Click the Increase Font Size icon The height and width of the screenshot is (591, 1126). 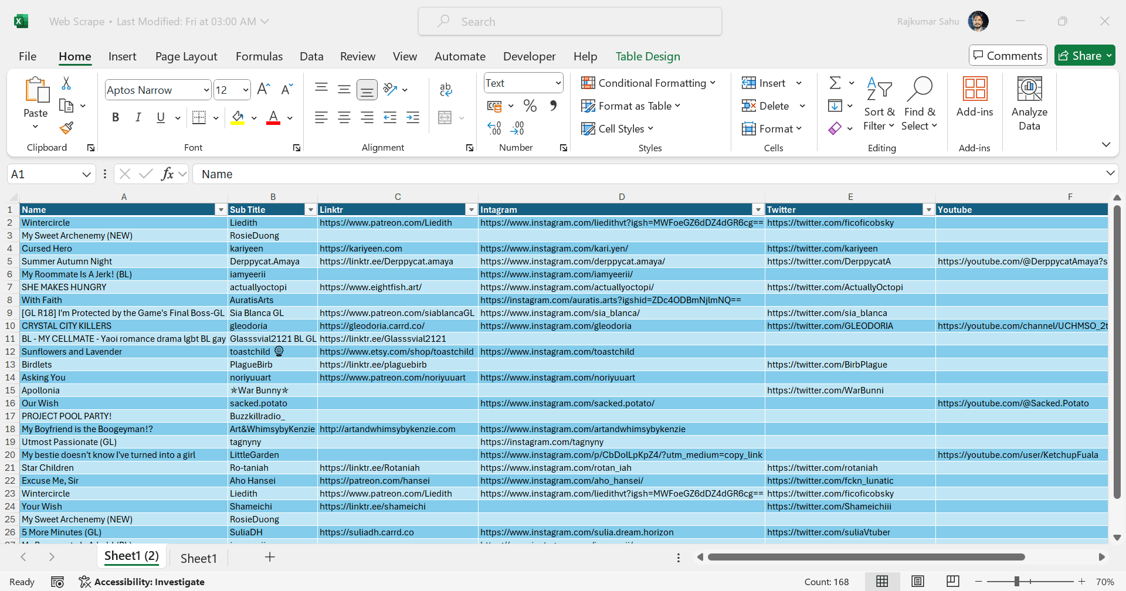click(x=263, y=89)
